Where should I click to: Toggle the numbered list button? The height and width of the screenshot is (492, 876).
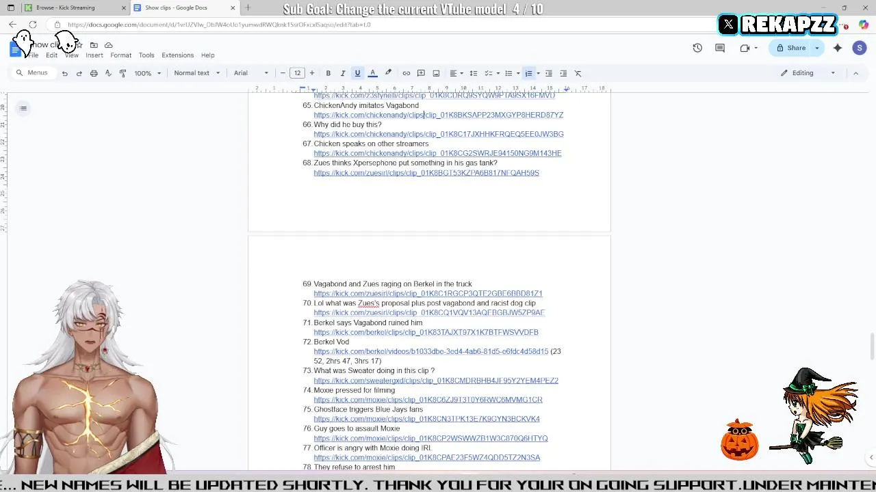(528, 73)
